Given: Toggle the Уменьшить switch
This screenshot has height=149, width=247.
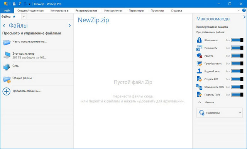Looking at the screenshot, I should pos(237,48).
